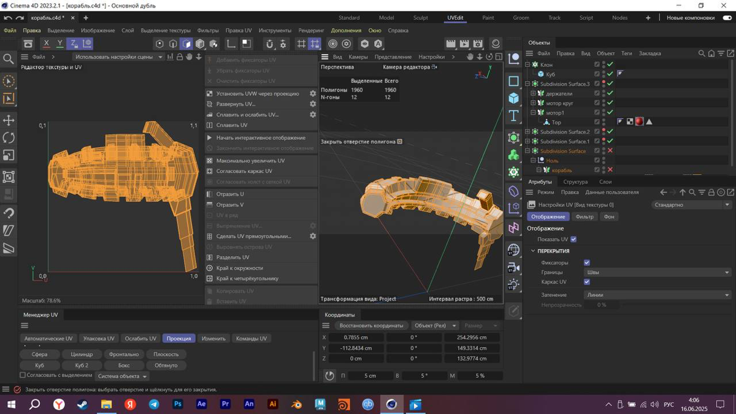This screenshot has width=736, height=414.
Task: Open Photoshop from the taskbar
Action: tap(178, 404)
